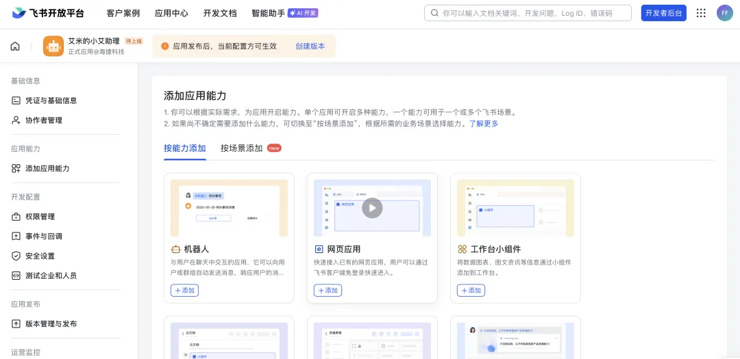740x359 pixels.
Task: Open 凭证与基础信息 page
Action: (51, 101)
